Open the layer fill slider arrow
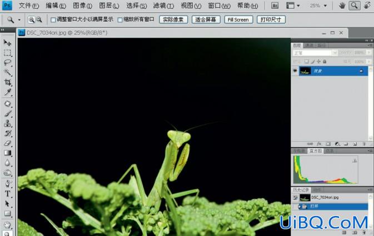The image size is (374, 236). point(369,62)
